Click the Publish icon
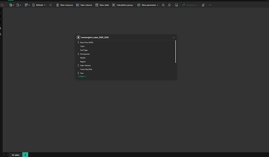 (203, 5)
